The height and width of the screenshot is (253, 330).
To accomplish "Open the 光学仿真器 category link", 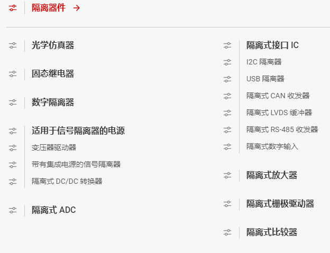I will click(53, 45).
